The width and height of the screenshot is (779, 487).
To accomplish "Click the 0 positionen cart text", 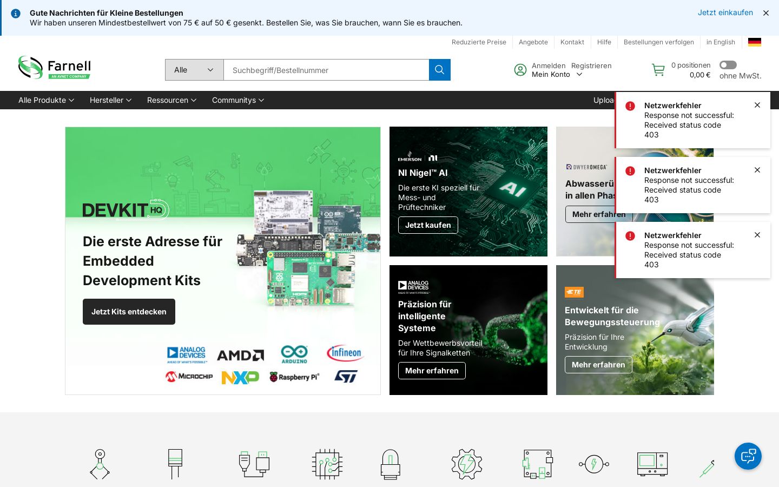I will click(x=691, y=65).
